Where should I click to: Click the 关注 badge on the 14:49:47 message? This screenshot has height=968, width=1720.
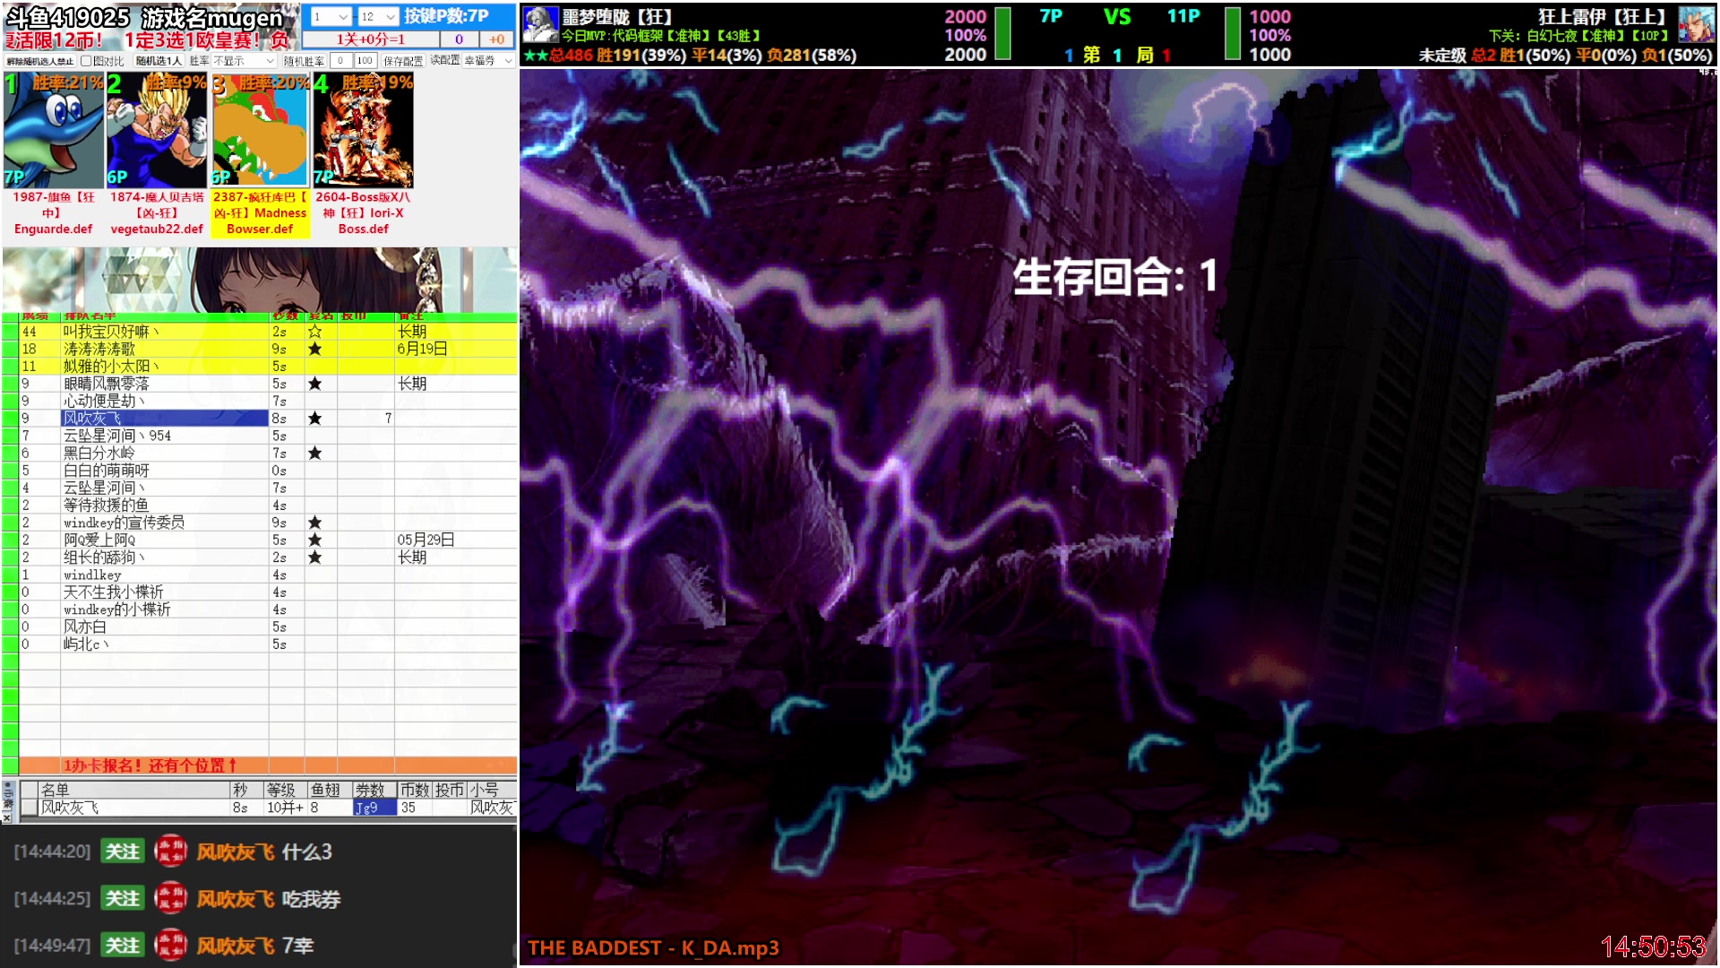122,946
